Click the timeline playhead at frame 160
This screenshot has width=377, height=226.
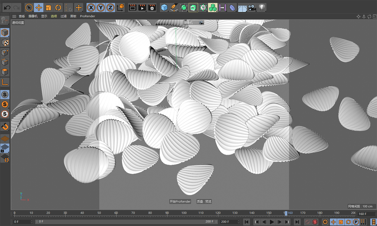(x=286, y=213)
